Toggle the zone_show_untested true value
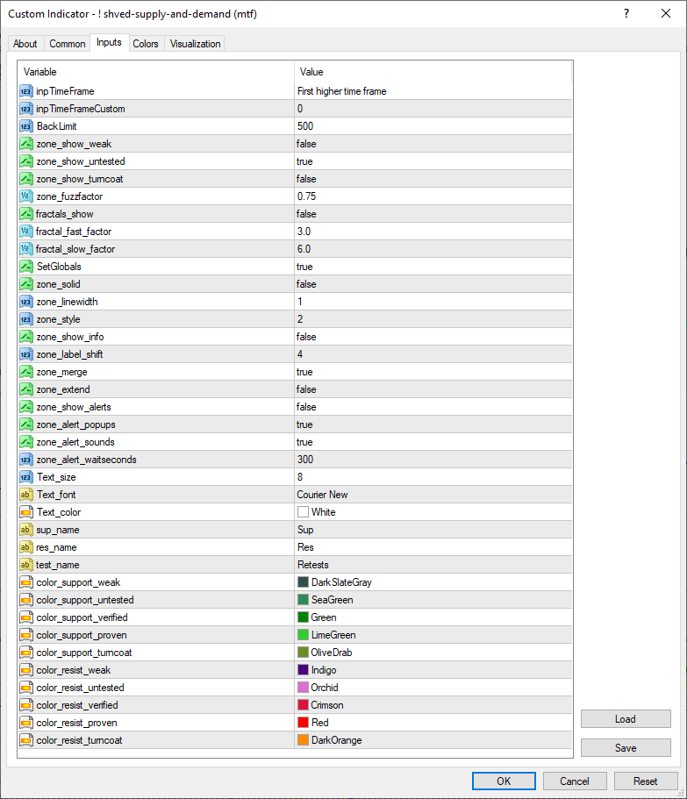The width and height of the screenshot is (687, 799). pyautogui.click(x=433, y=161)
